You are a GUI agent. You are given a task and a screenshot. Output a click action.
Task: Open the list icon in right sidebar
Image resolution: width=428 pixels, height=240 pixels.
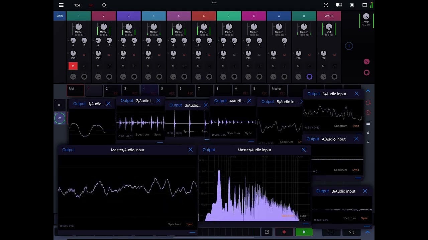point(368,123)
